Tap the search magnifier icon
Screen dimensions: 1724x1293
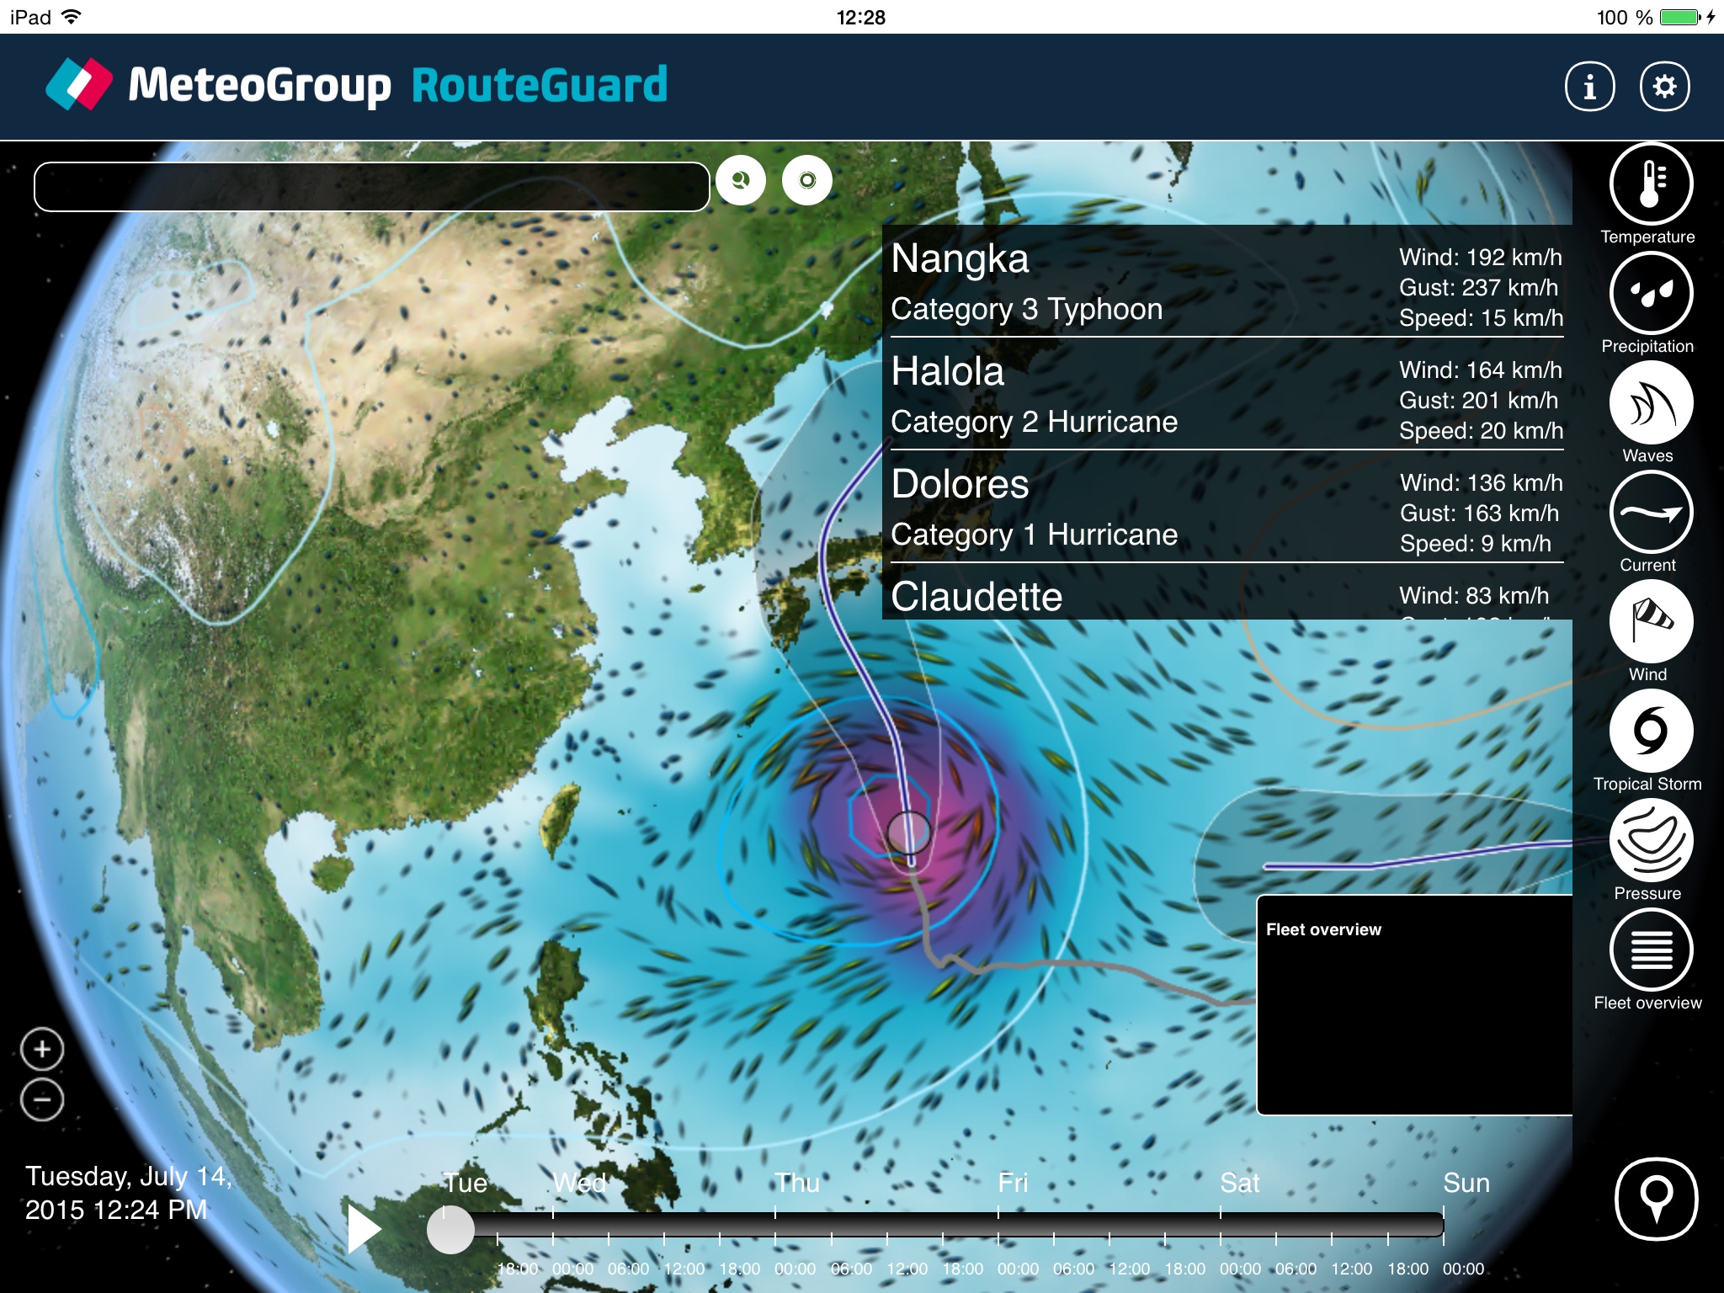tap(741, 180)
